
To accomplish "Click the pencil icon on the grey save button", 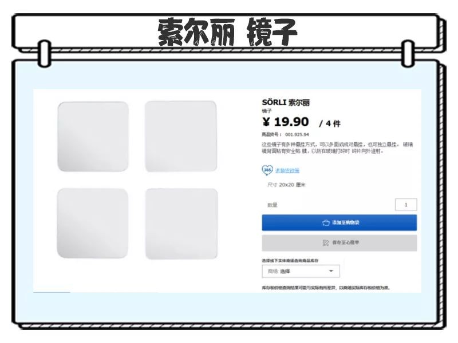I will (326, 242).
